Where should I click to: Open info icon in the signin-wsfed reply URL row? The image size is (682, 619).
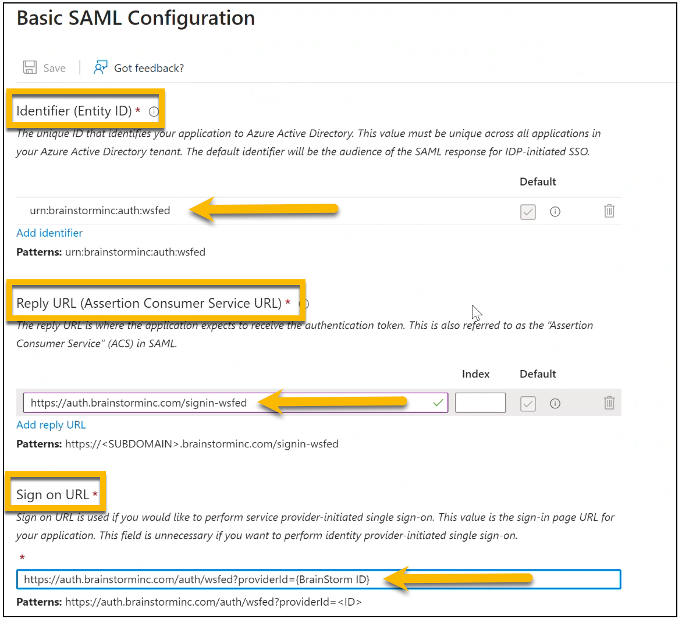click(x=555, y=403)
